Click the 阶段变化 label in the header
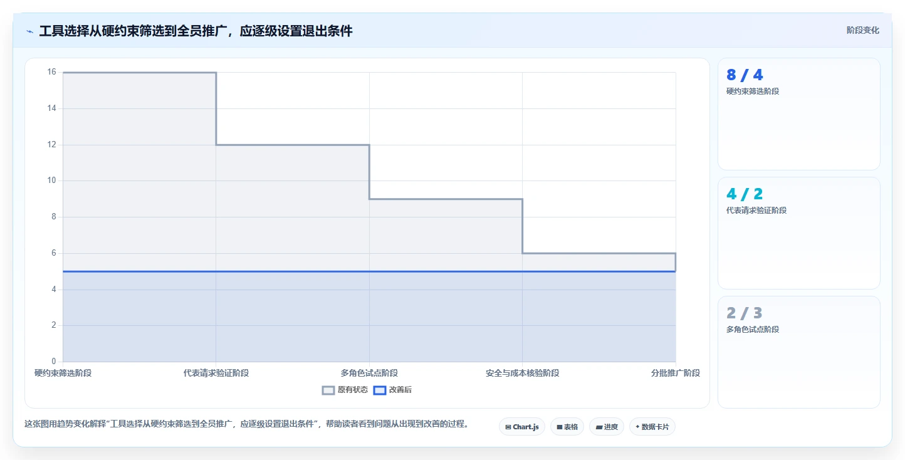The height and width of the screenshot is (460, 905). [x=862, y=30]
